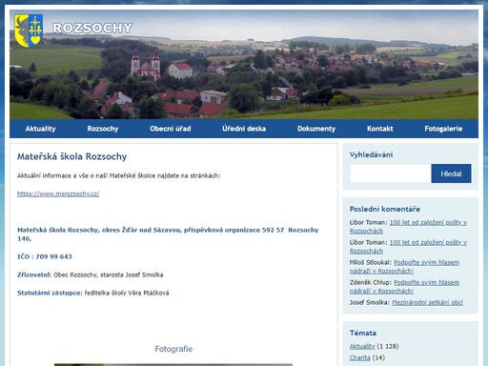Open the Dokumenty menu
The width and height of the screenshot is (488, 366).
(x=316, y=129)
